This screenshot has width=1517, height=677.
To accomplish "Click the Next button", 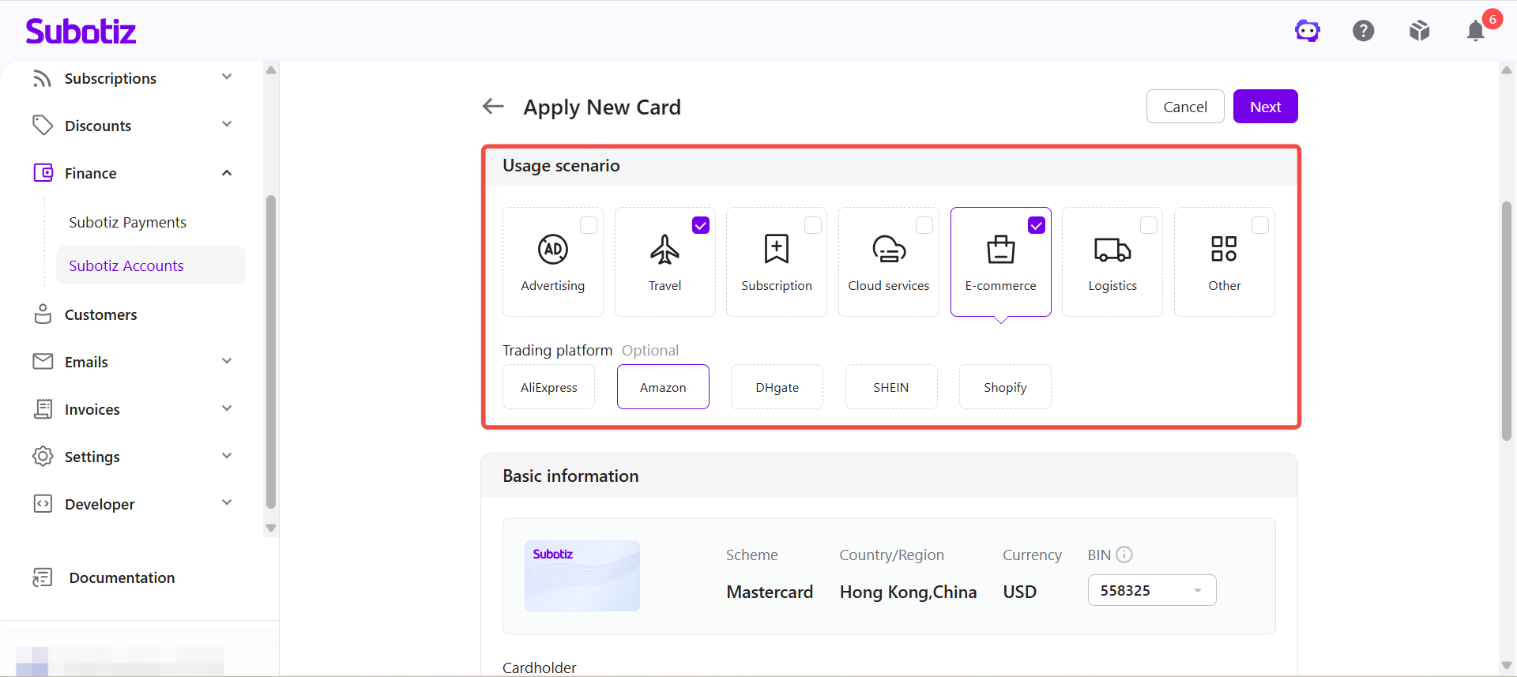I will coord(1266,107).
